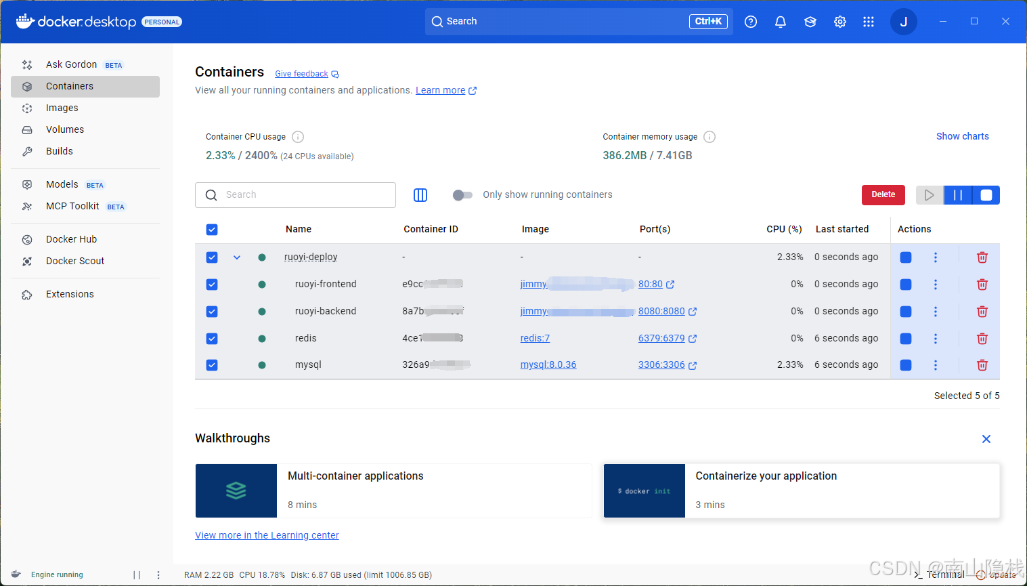
Task: Pause the Docker engine in status bar
Action: 137,575
